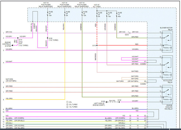Viewport: 181px width, 130px height.
Task: Click the horizontal "RED" wire label right of S115
Action: [137, 44]
